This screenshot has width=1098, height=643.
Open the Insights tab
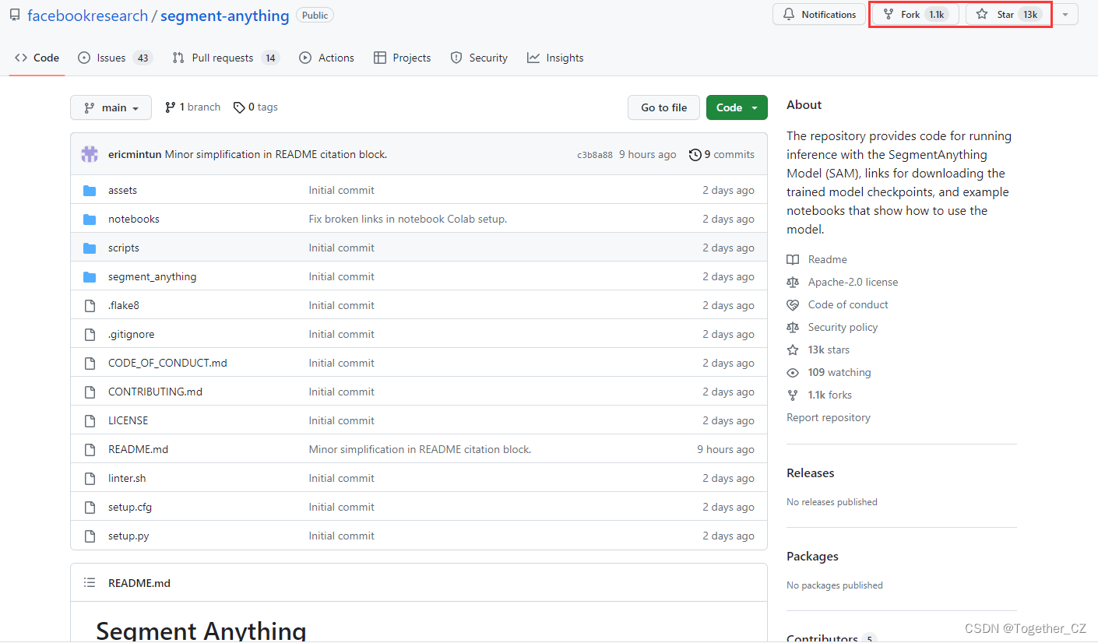(555, 58)
